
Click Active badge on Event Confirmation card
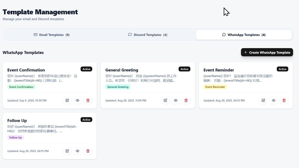tap(86, 69)
